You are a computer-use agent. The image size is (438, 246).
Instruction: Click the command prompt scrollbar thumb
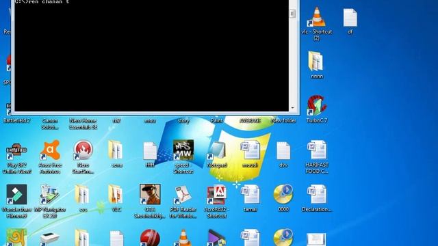(292, 14)
